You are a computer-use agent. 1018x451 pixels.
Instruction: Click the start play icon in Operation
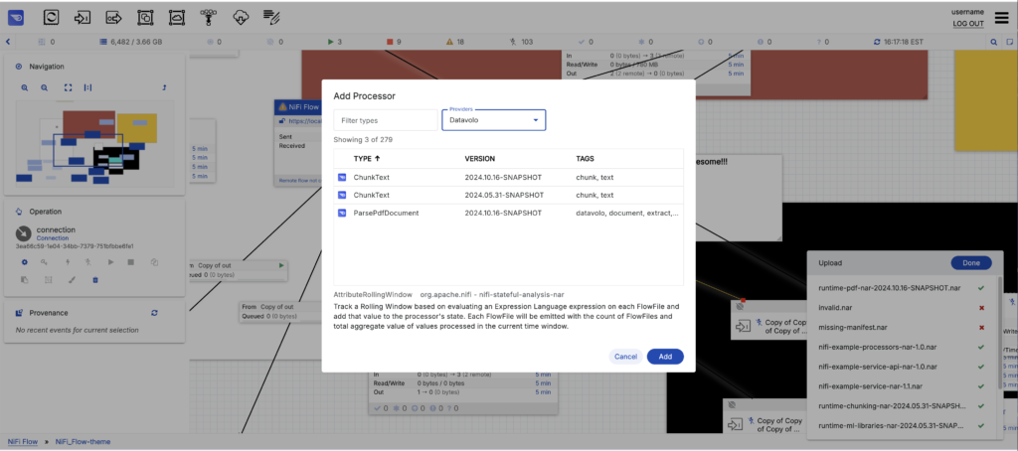click(110, 263)
